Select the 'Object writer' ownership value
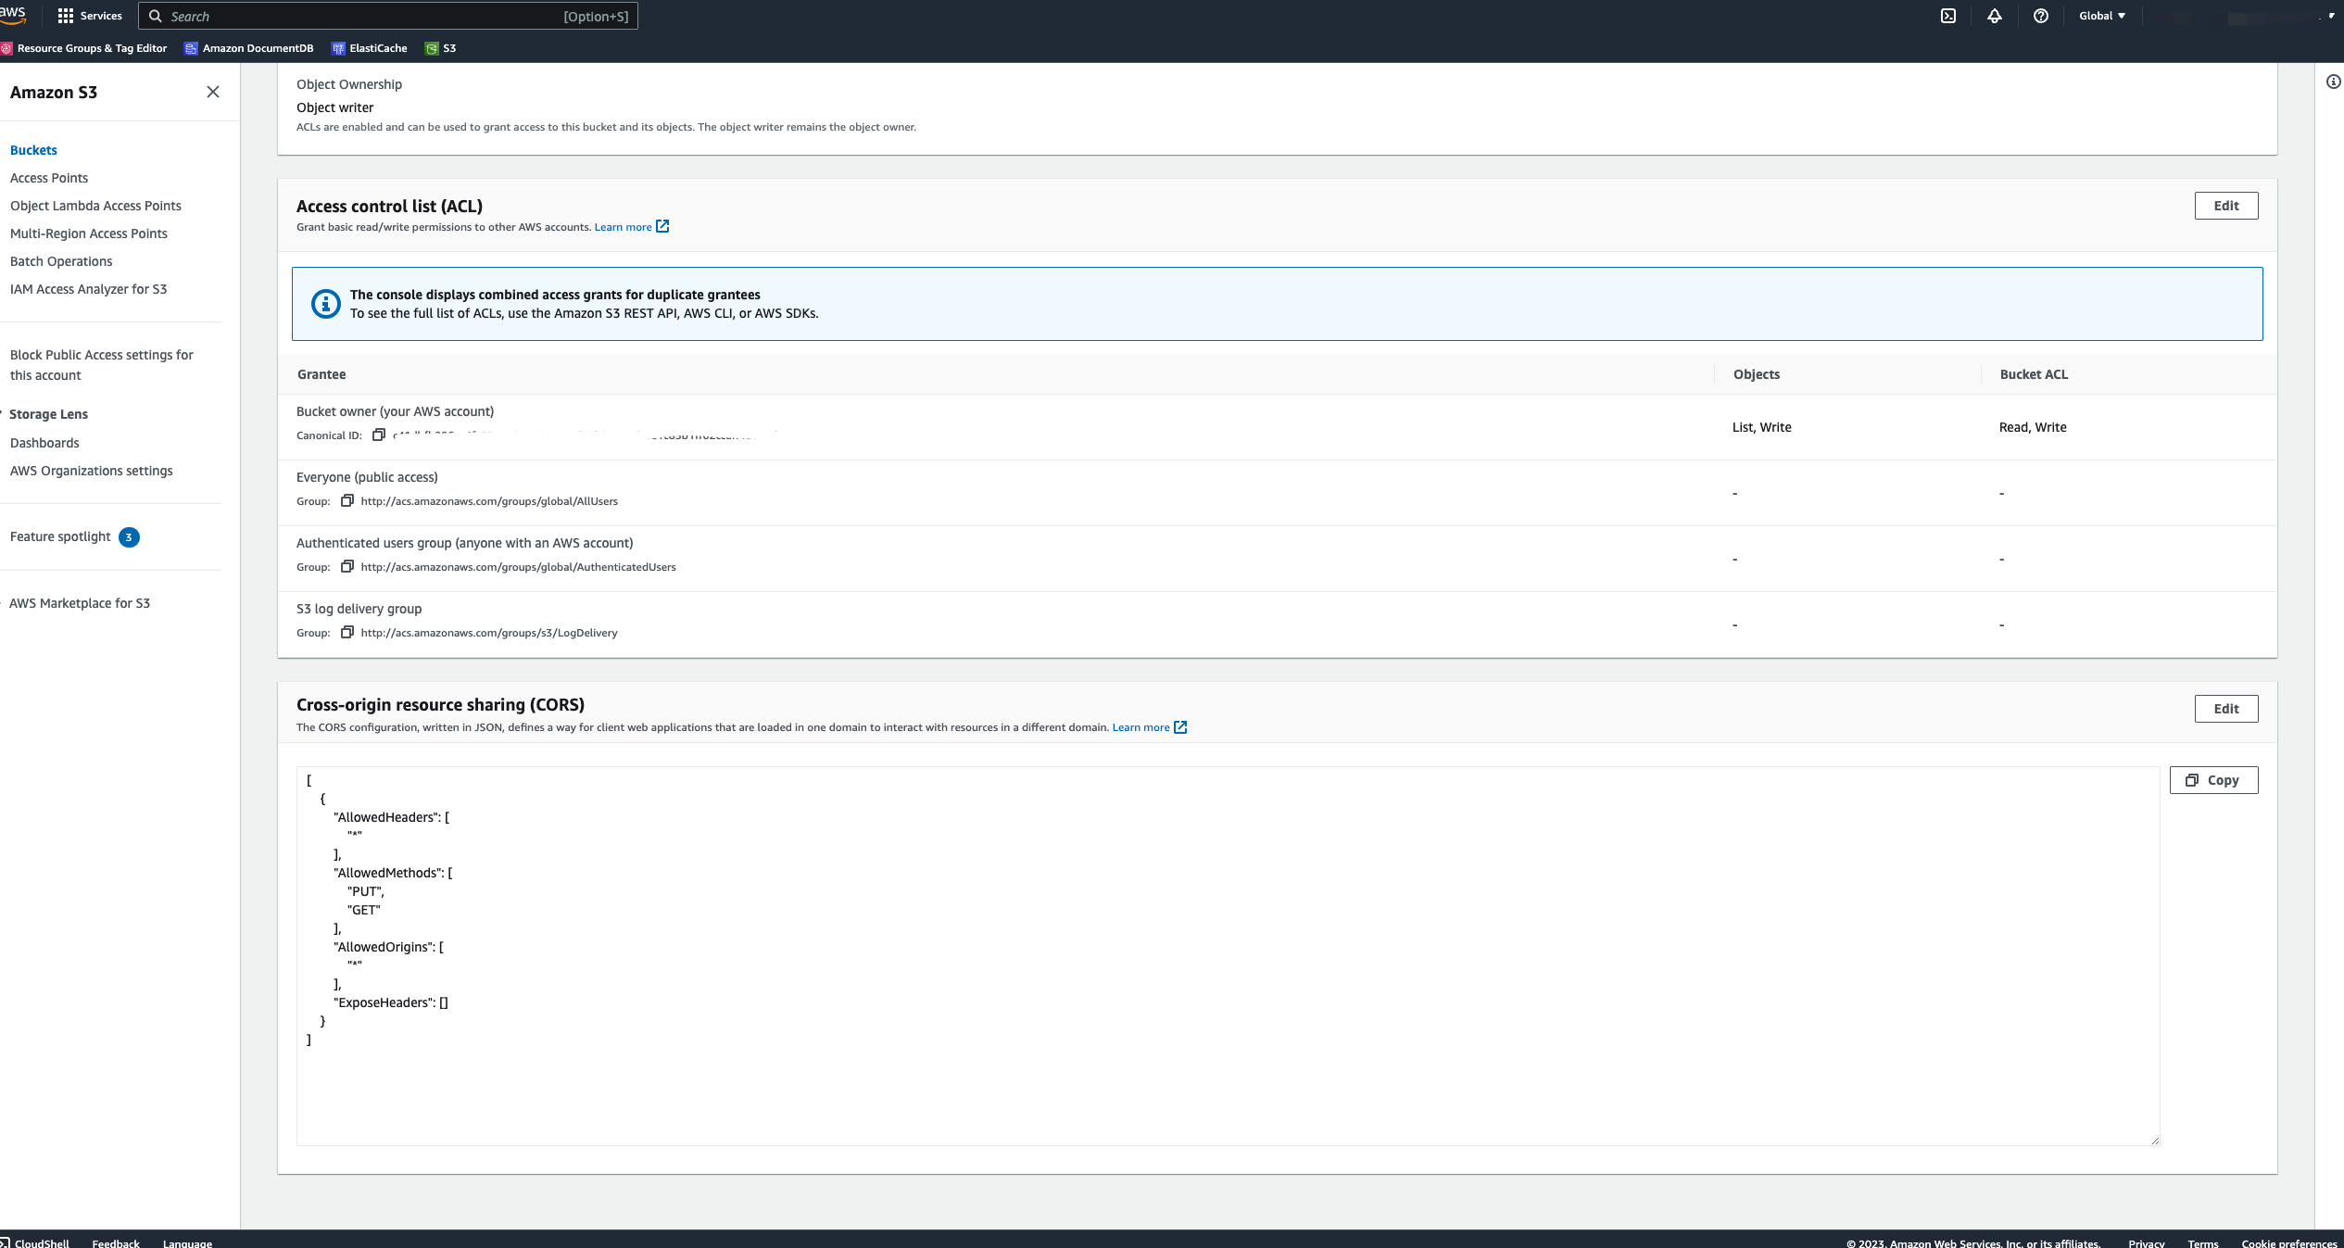Screen dimensions: 2344x1248 (x=334, y=107)
